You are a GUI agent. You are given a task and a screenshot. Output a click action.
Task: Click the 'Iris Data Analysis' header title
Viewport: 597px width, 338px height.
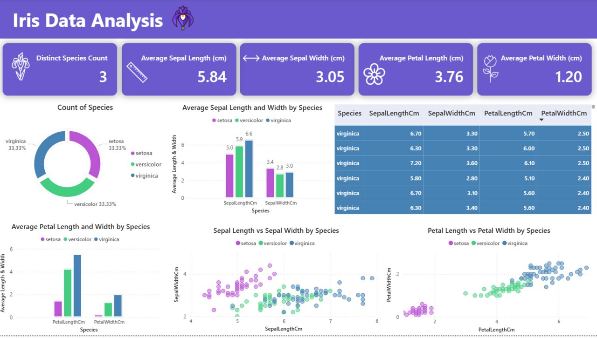88,20
